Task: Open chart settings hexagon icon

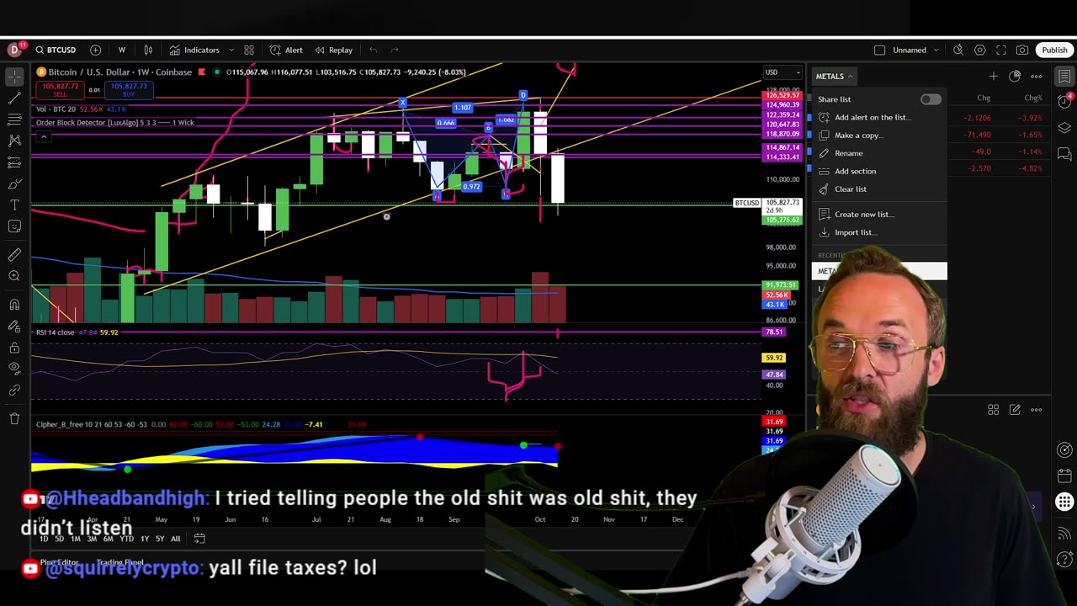Action: (979, 50)
